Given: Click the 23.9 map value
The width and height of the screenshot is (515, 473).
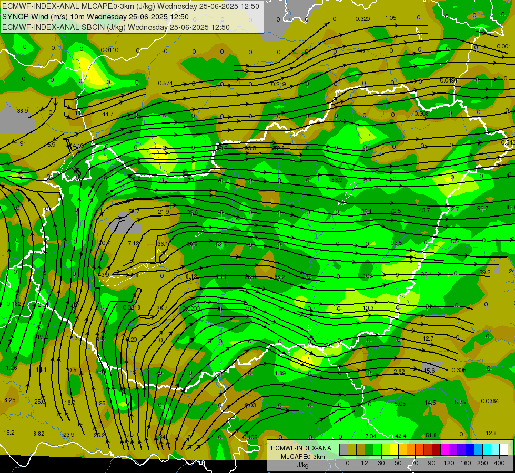Looking at the screenshot, I should [68, 435].
